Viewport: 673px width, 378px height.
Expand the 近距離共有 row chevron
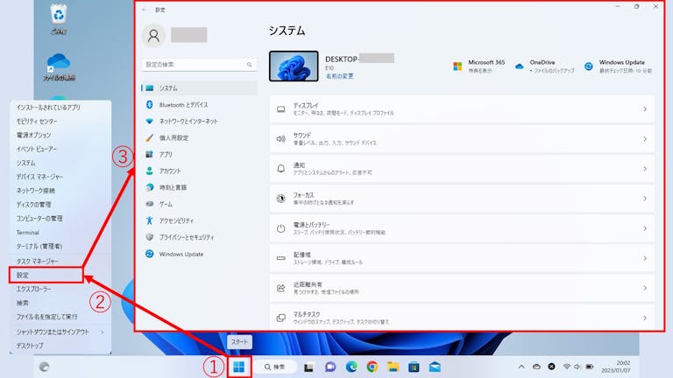point(645,288)
